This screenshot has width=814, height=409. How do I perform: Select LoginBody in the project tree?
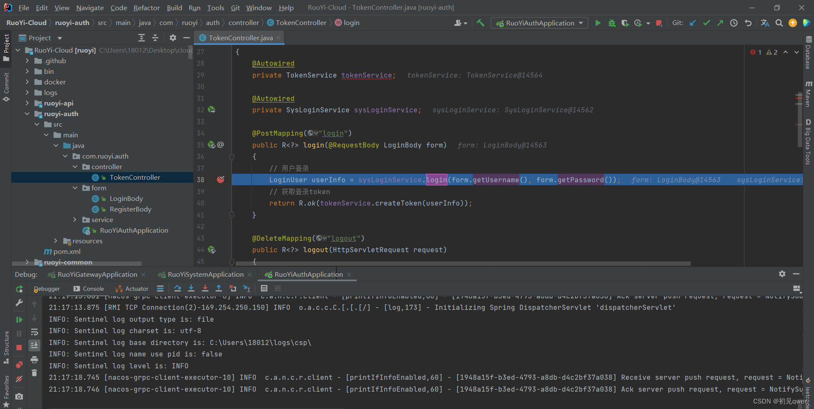pos(126,199)
